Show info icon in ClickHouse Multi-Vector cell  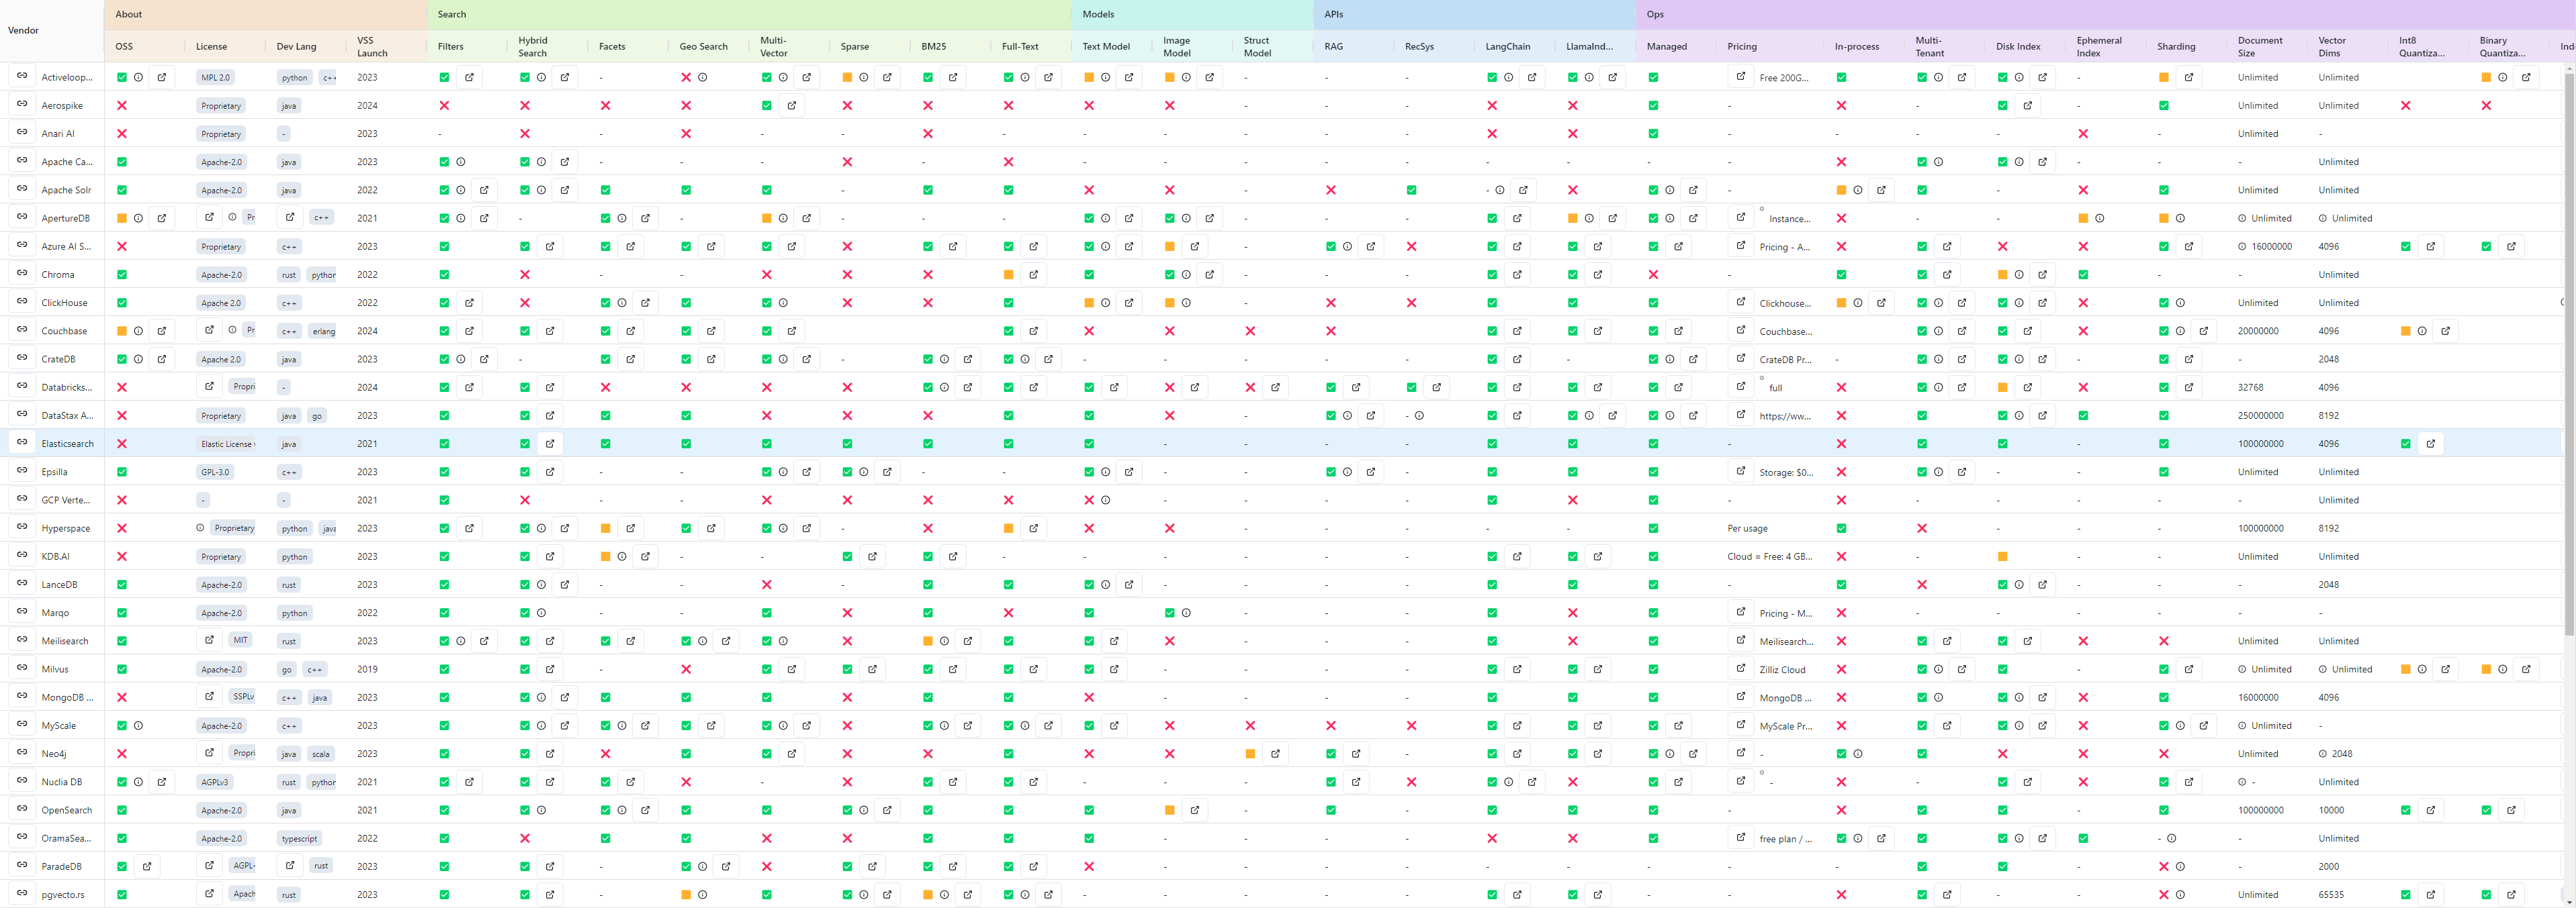[x=783, y=303]
